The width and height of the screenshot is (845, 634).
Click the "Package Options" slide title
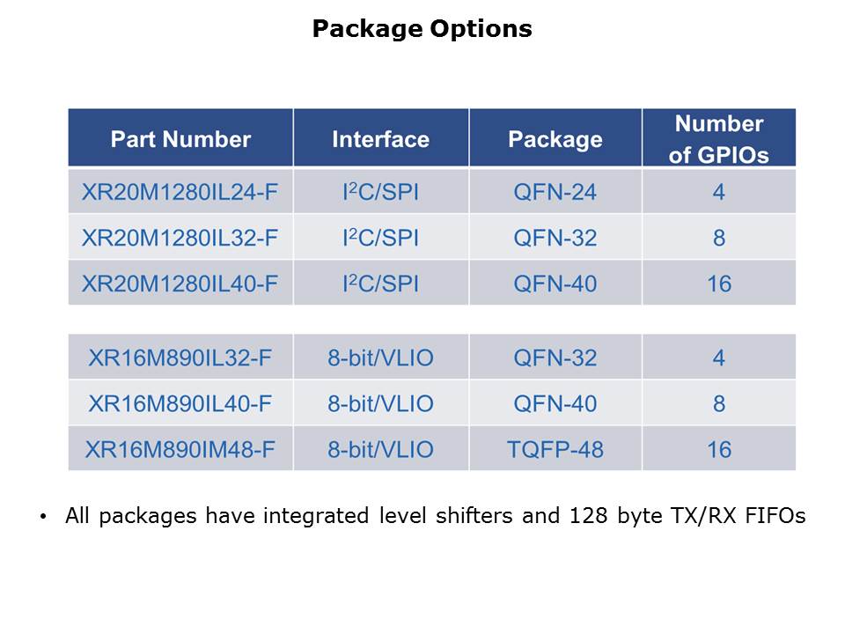coord(422,29)
